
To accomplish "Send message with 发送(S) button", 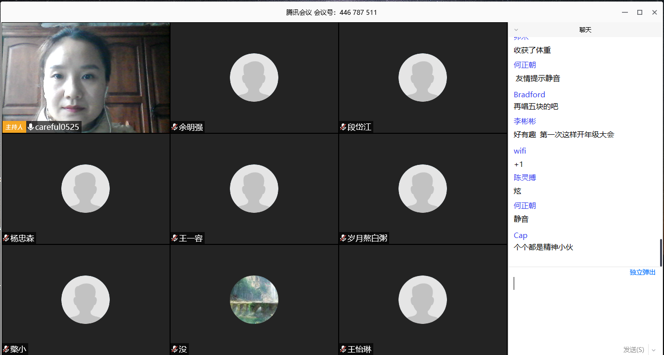I will tap(633, 350).
